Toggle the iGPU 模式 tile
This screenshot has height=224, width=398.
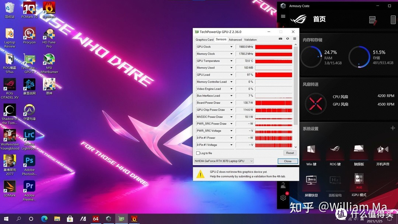pos(359,185)
